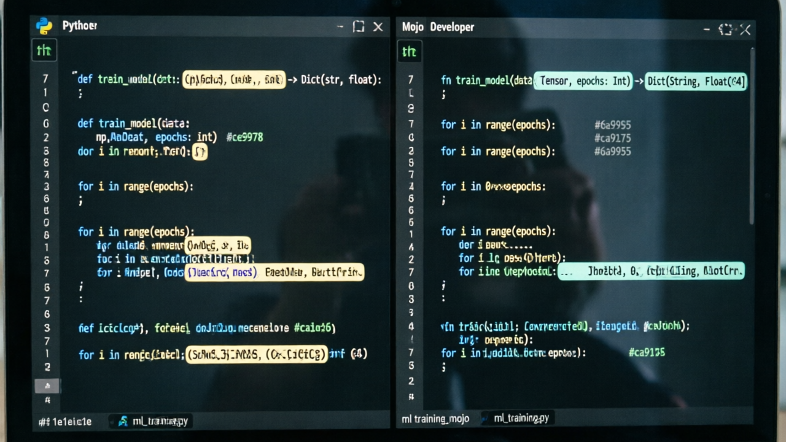Viewport: 786px width, 442px height.
Task: Close the Pythoer window
Action: click(378, 27)
